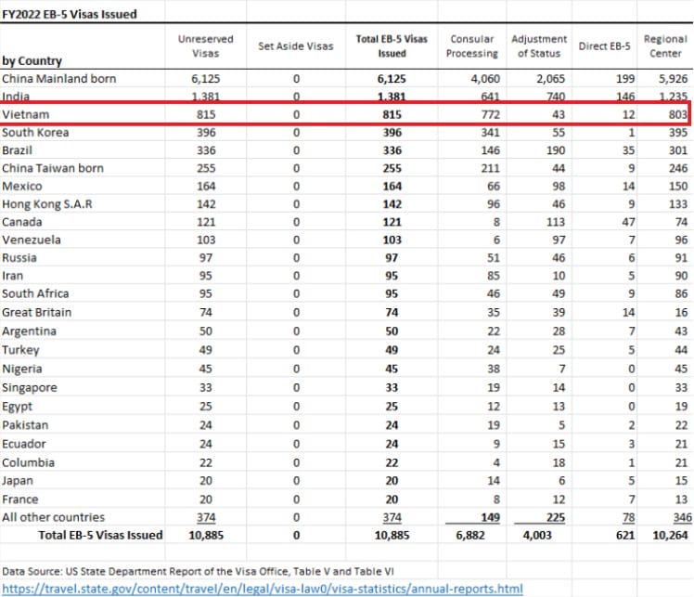Select the Total EB-5 Visas Issued header
This screenshot has height=597, width=694.
point(392,46)
